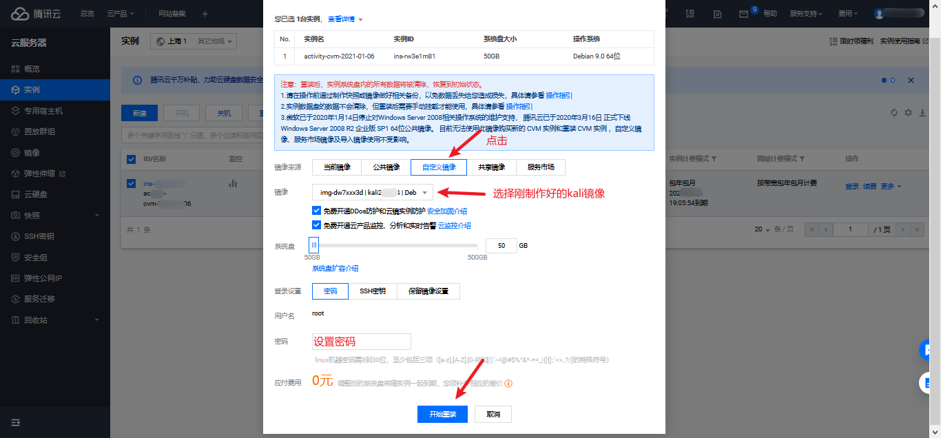The height and width of the screenshot is (438, 941).
Task: Uncheck the ins- instance row checkbox
Action: click(x=132, y=184)
